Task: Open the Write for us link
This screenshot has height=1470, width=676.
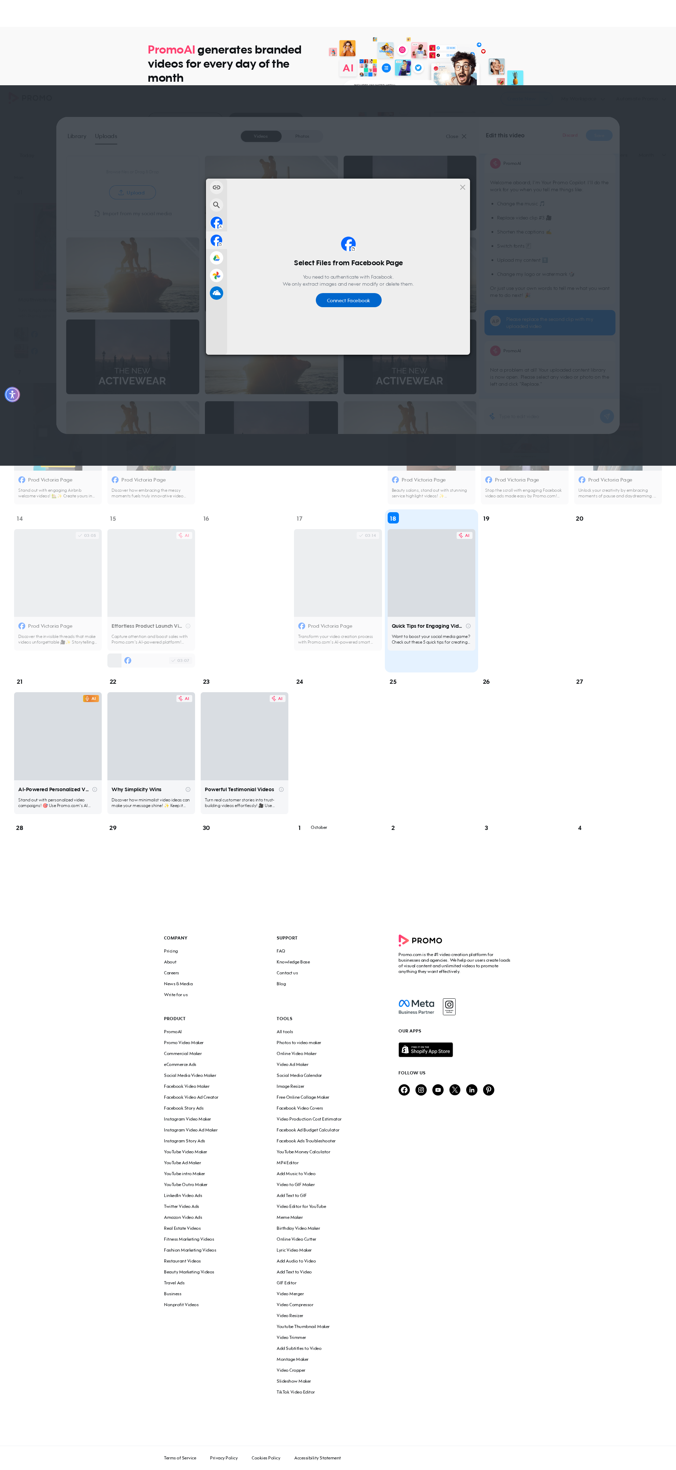Action: point(176,995)
